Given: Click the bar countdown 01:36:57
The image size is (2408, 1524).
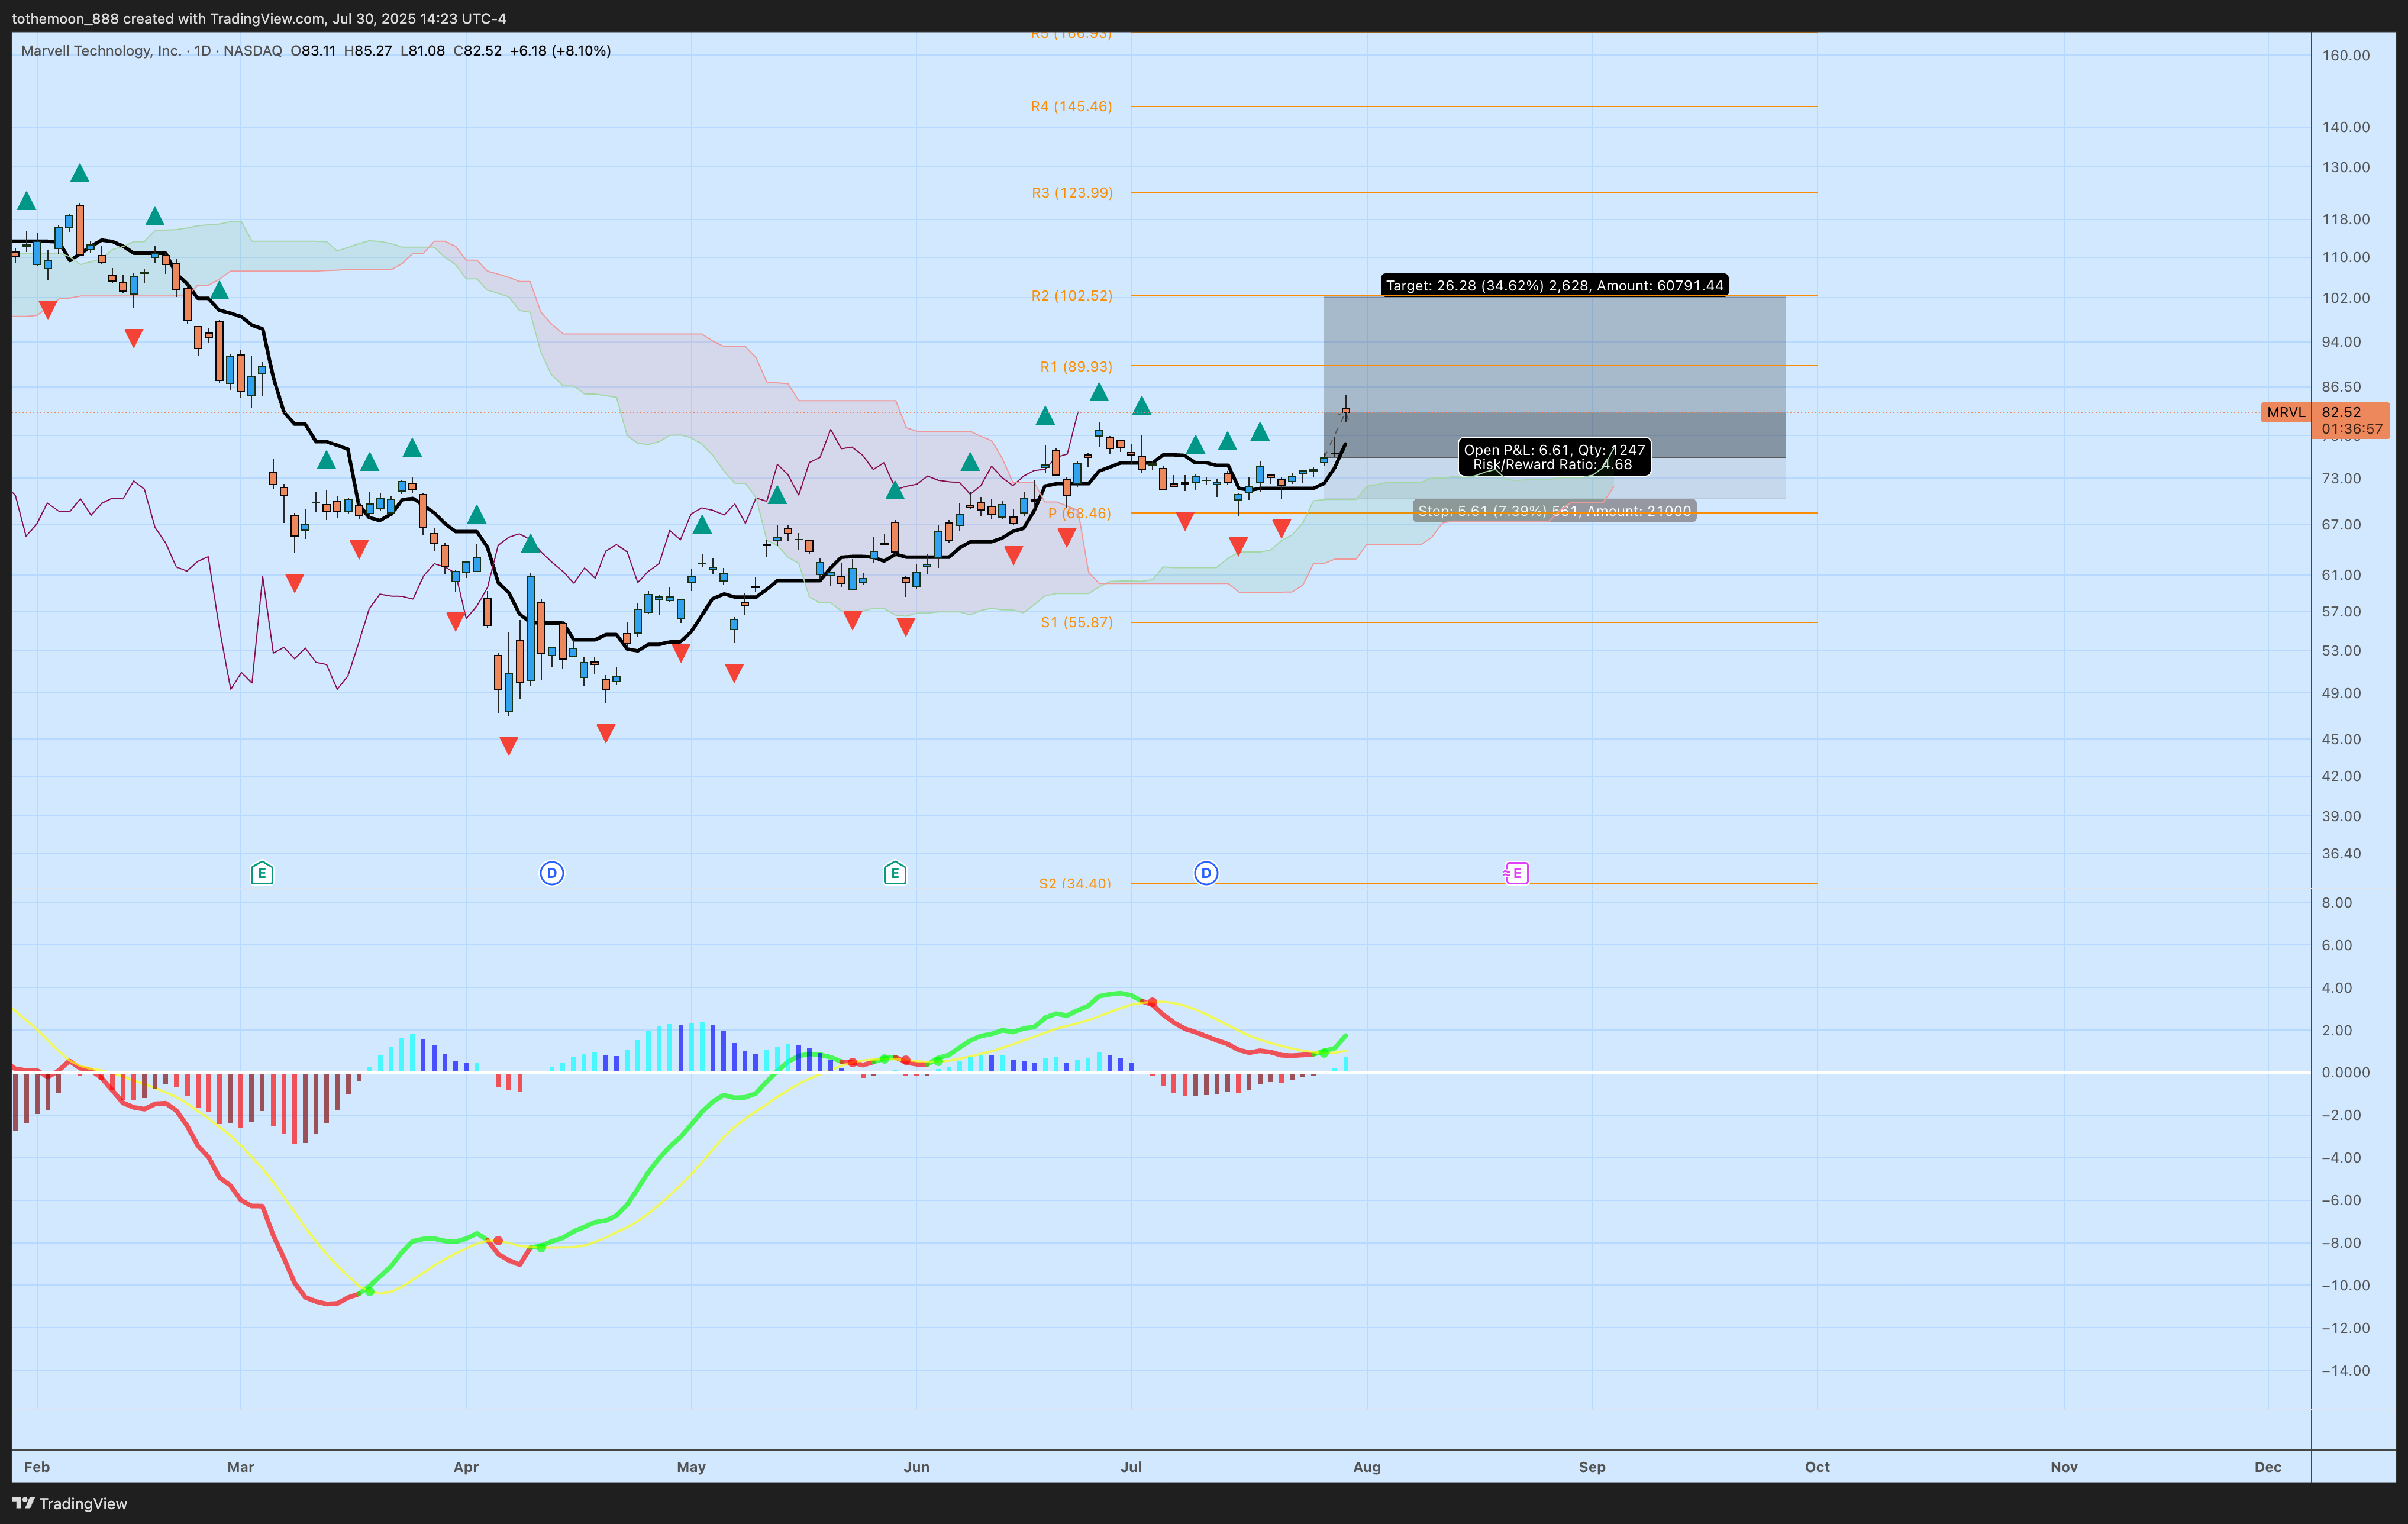Looking at the screenshot, I should (2352, 428).
